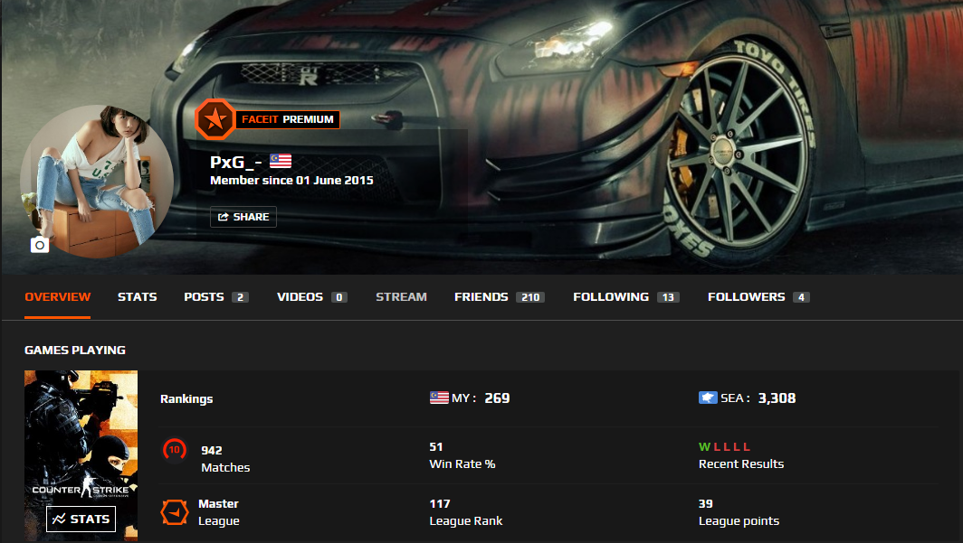The height and width of the screenshot is (543, 963).
Task: Click the share arrow icon
Action: click(224, 217)
